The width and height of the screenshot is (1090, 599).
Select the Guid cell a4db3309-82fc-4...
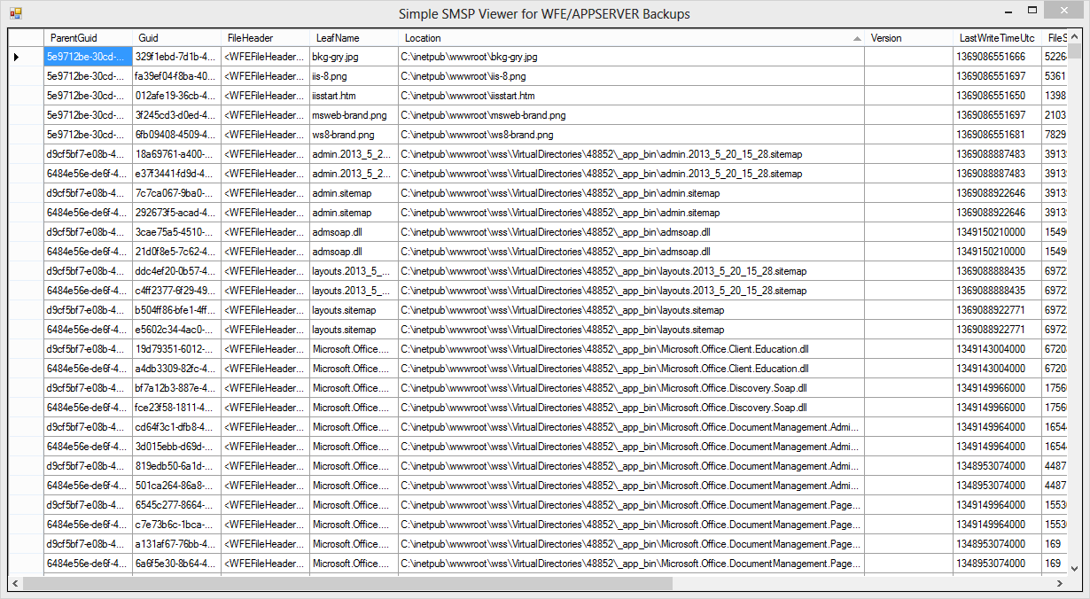(176, 369)
